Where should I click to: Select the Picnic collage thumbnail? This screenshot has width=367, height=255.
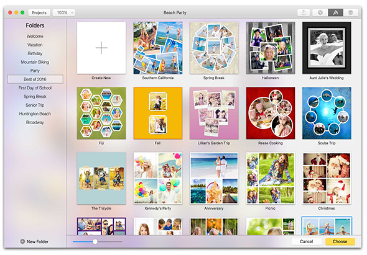271,179
